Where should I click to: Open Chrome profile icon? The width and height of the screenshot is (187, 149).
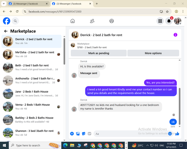tap(176, 12)
